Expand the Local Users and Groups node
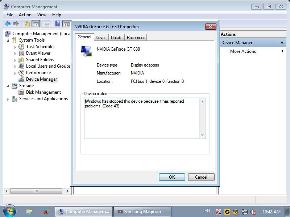This screenshot has height=217, width=290. (15, 67)
